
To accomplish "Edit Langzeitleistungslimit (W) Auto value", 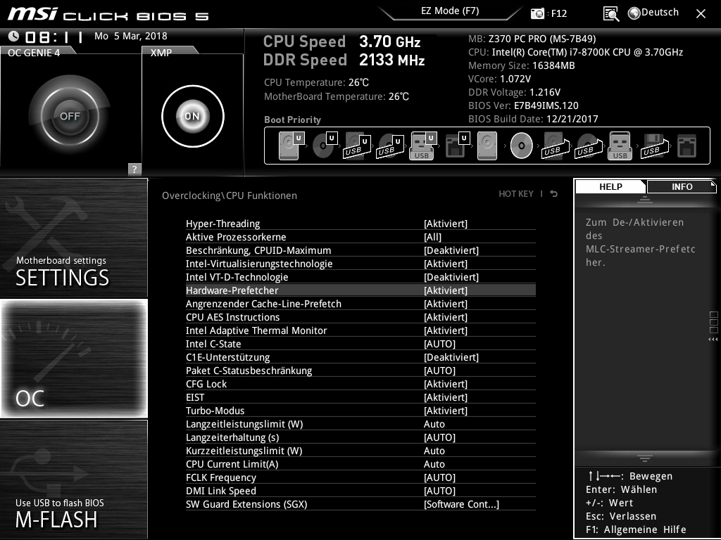I will (x=434, y=424).
